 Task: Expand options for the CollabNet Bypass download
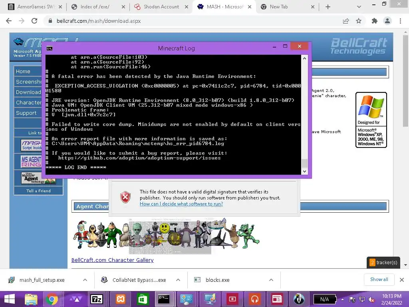pos(178,280)
